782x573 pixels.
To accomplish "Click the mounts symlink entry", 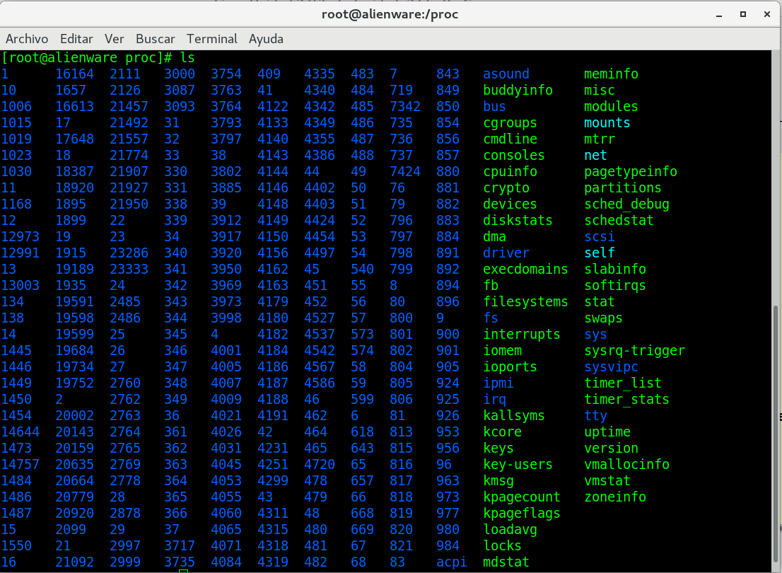I will click(607, 123).
